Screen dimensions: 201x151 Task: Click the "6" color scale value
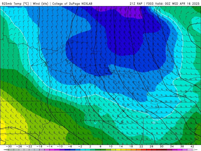100,146
